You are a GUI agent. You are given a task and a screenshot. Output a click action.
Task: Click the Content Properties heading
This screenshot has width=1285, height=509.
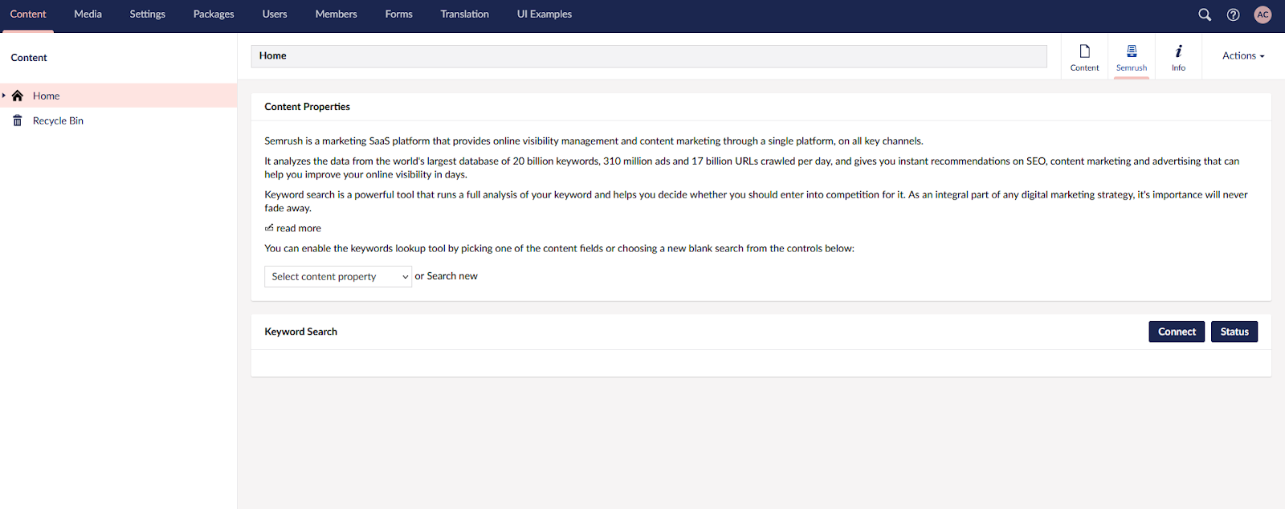(308, 107)
